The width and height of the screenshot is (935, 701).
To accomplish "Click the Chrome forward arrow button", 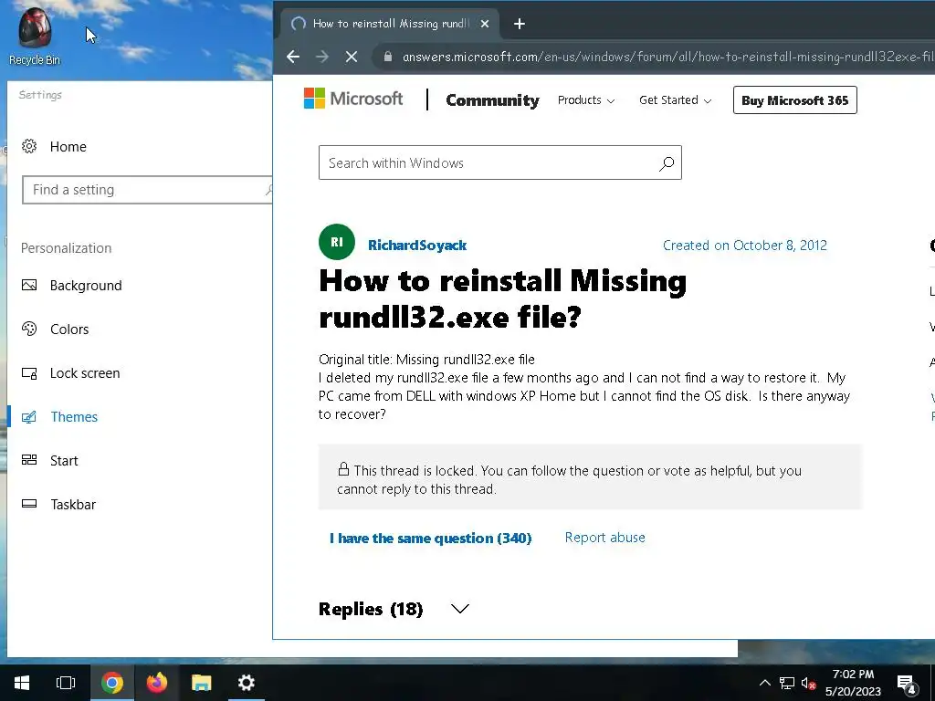I will click(322, 57).
